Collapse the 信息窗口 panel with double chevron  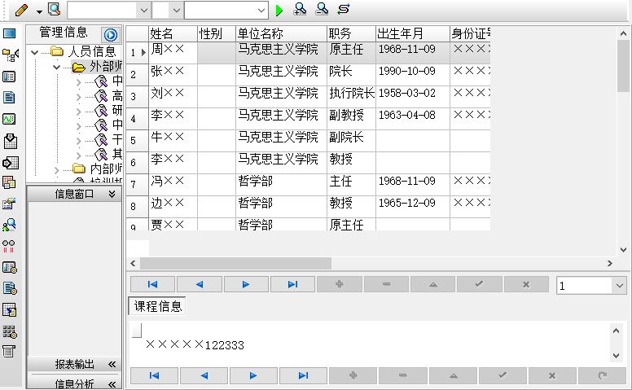(112, 195)
